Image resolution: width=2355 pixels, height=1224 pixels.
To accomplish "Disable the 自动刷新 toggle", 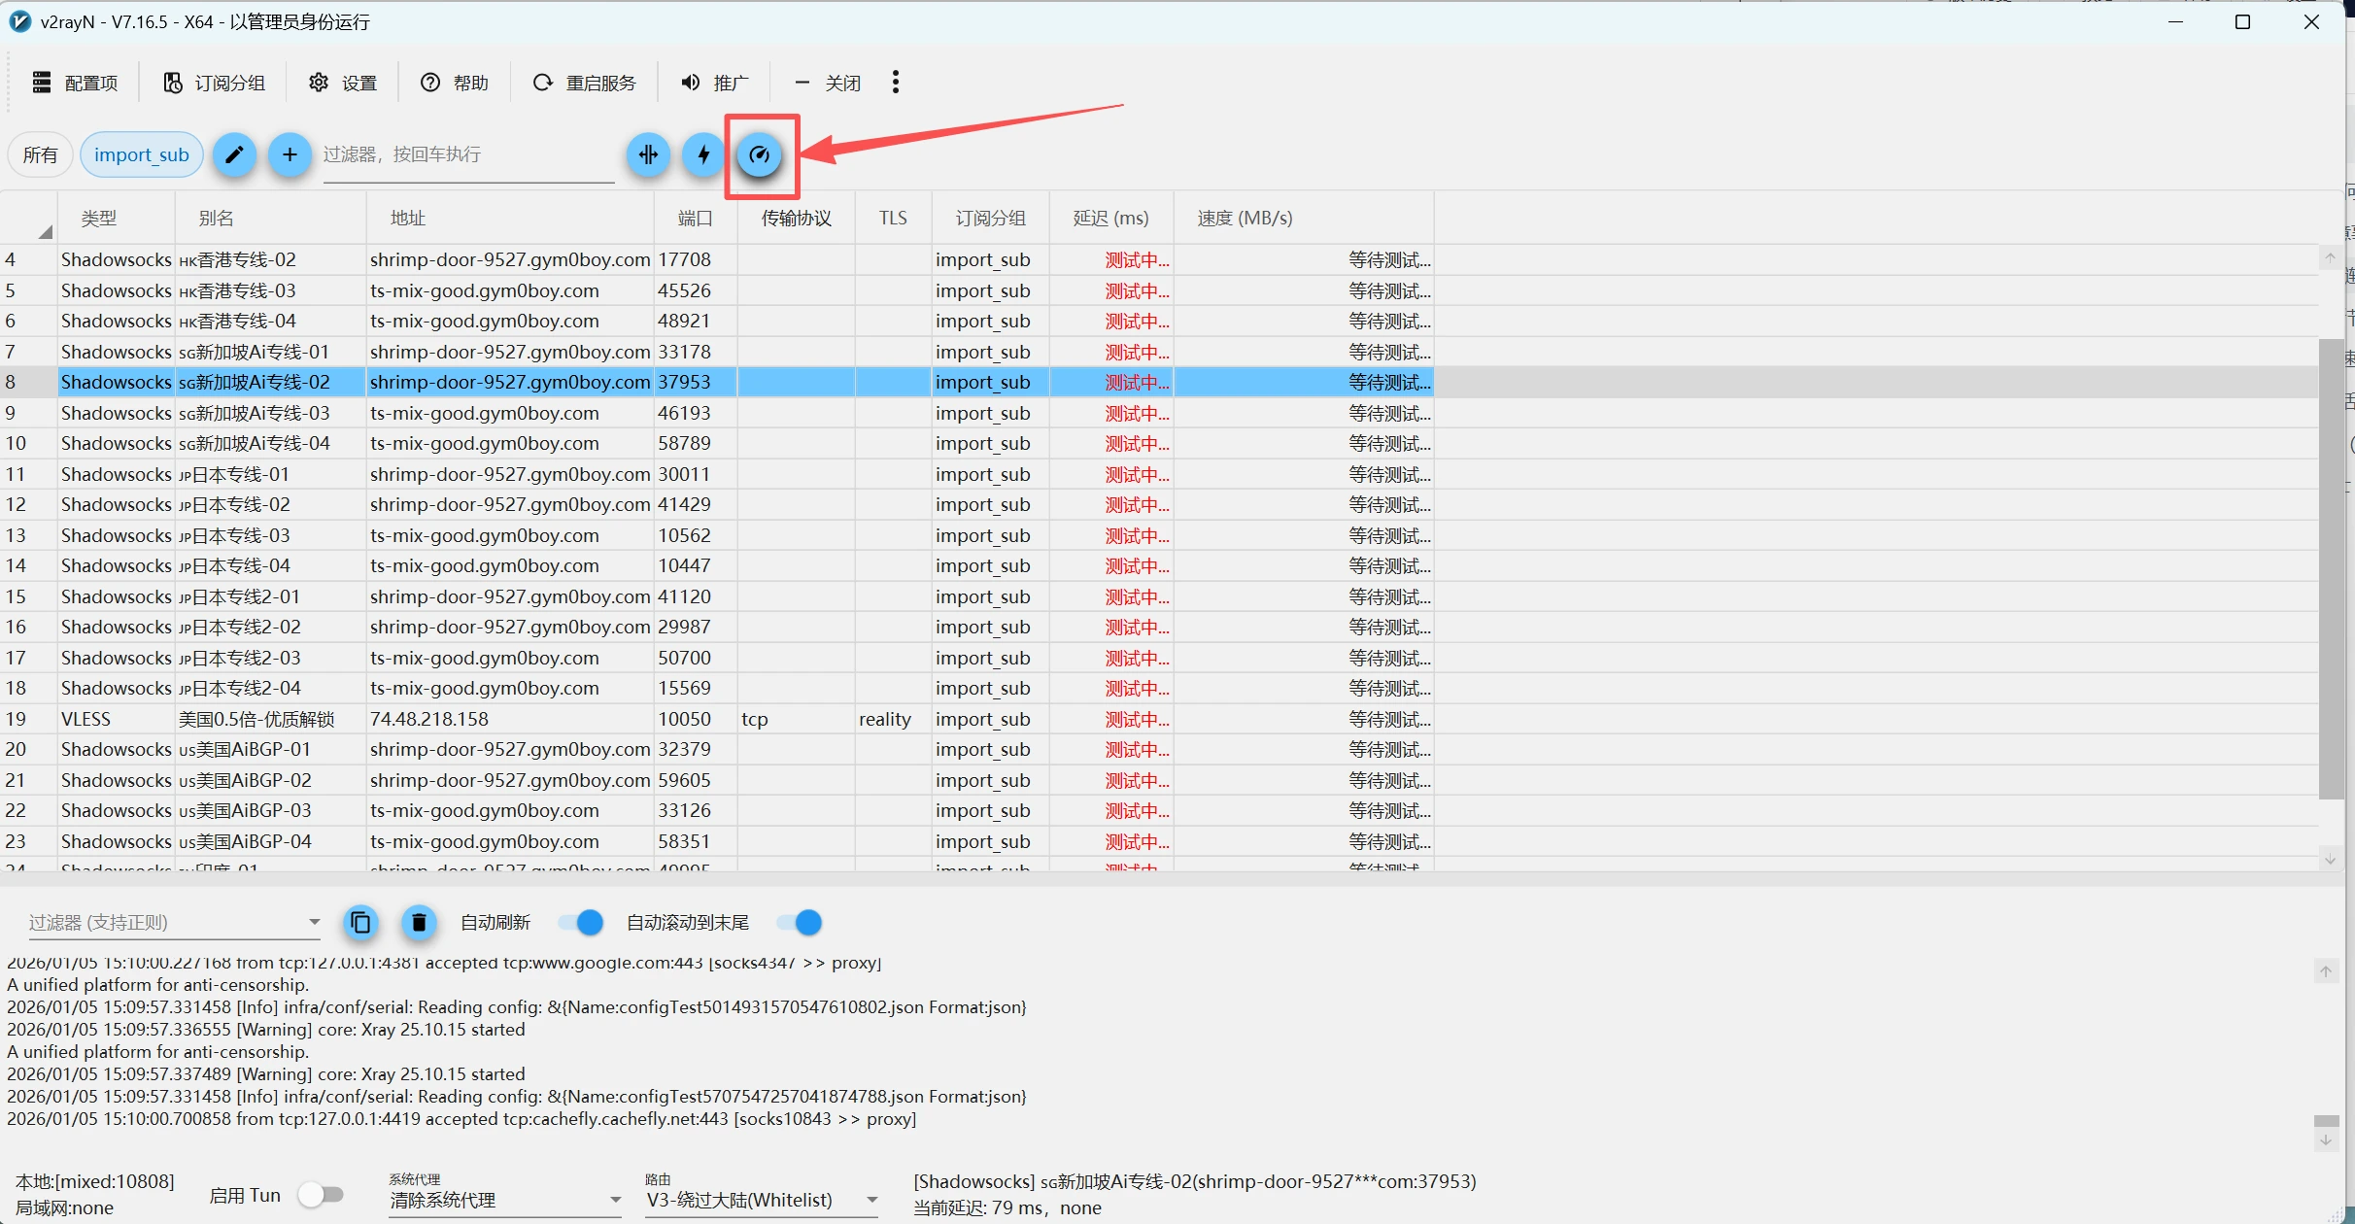I will 582,922.
